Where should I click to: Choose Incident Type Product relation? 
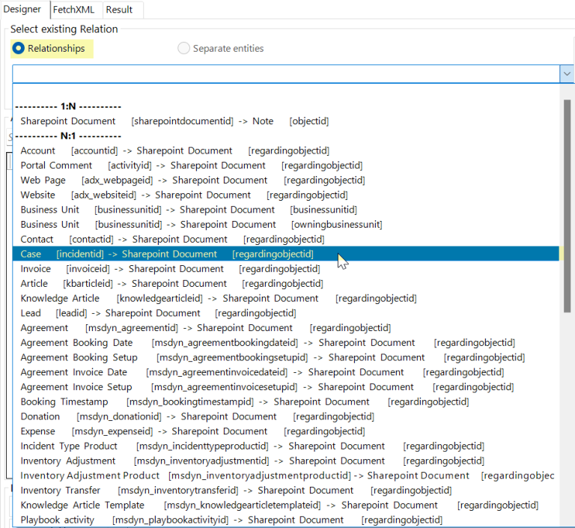click(x=286, y=446)
